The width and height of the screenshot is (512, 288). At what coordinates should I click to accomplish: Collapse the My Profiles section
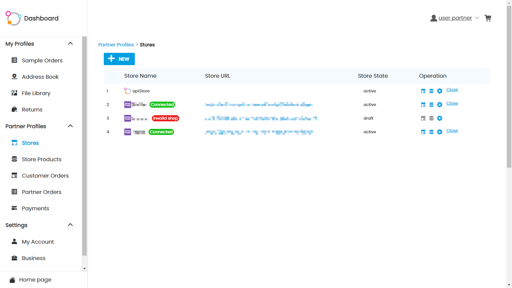(70, 44)
